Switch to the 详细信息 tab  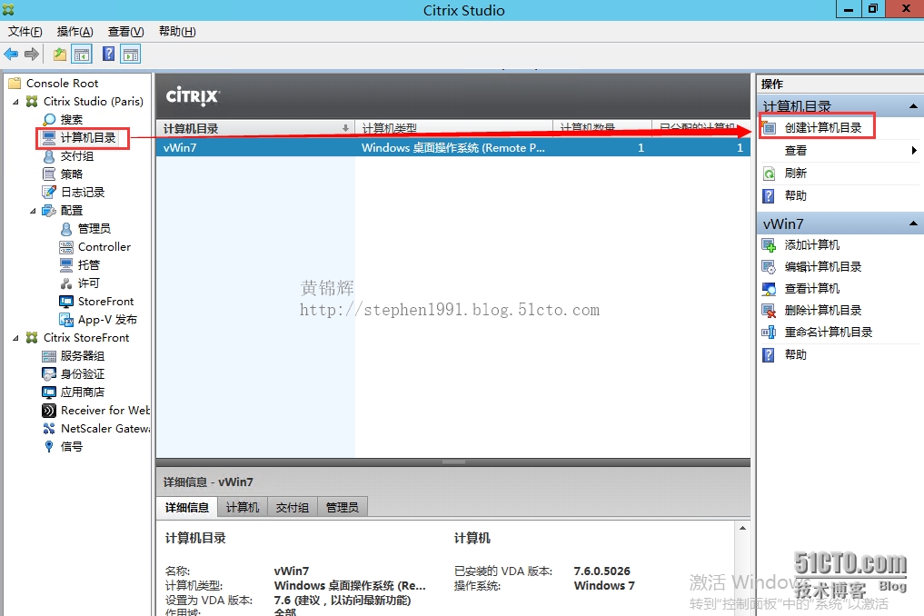(187, 508)
